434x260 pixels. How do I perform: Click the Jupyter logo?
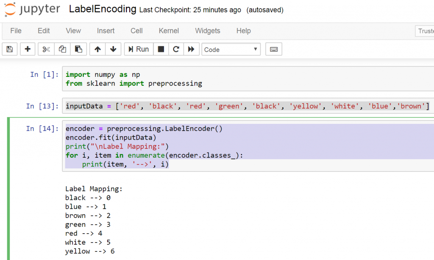tap(32, 9)
